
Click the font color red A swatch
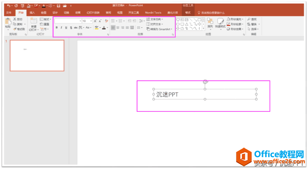click(x=104, y=28)
